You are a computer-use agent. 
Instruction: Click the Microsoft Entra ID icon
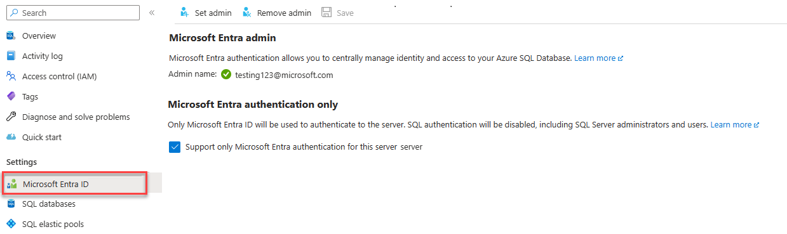[11, 185]
